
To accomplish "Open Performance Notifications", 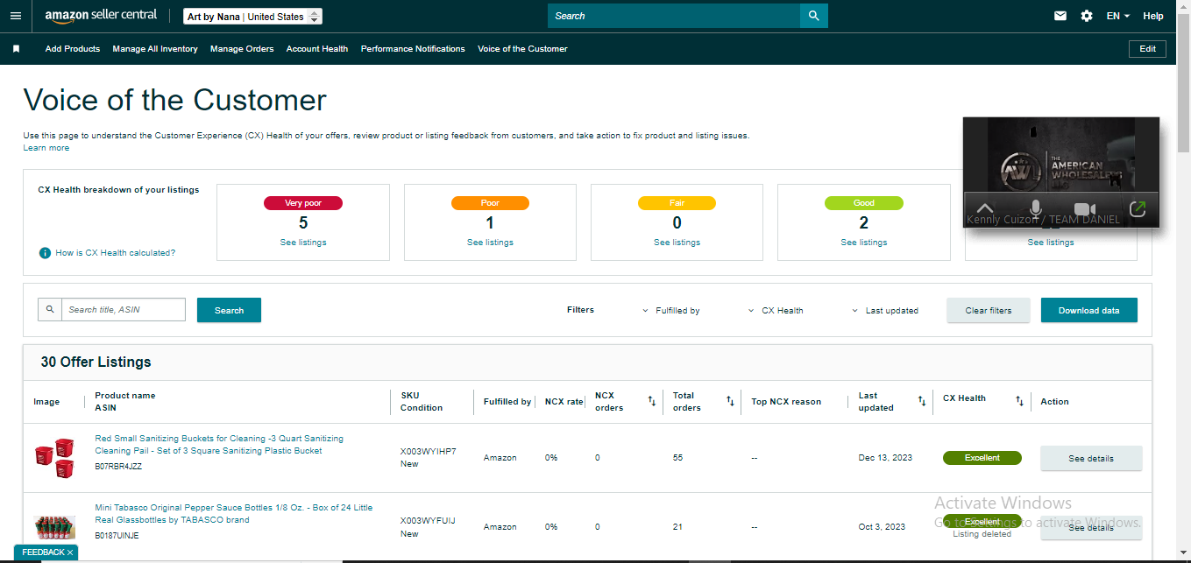I will [x=413, y=49].
